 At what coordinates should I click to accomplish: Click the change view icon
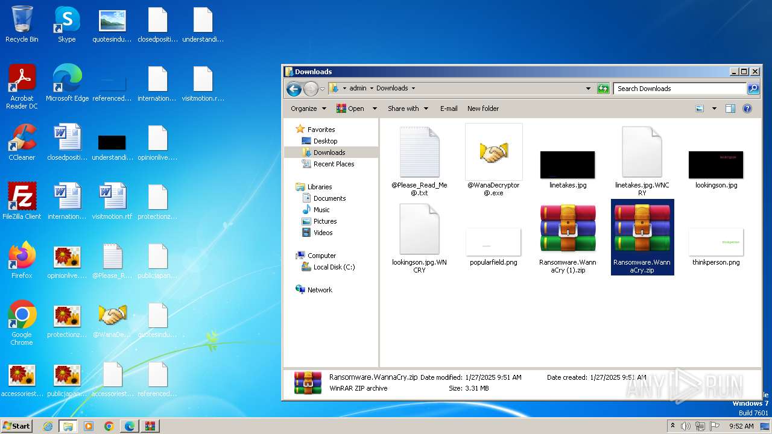[700, 108]
